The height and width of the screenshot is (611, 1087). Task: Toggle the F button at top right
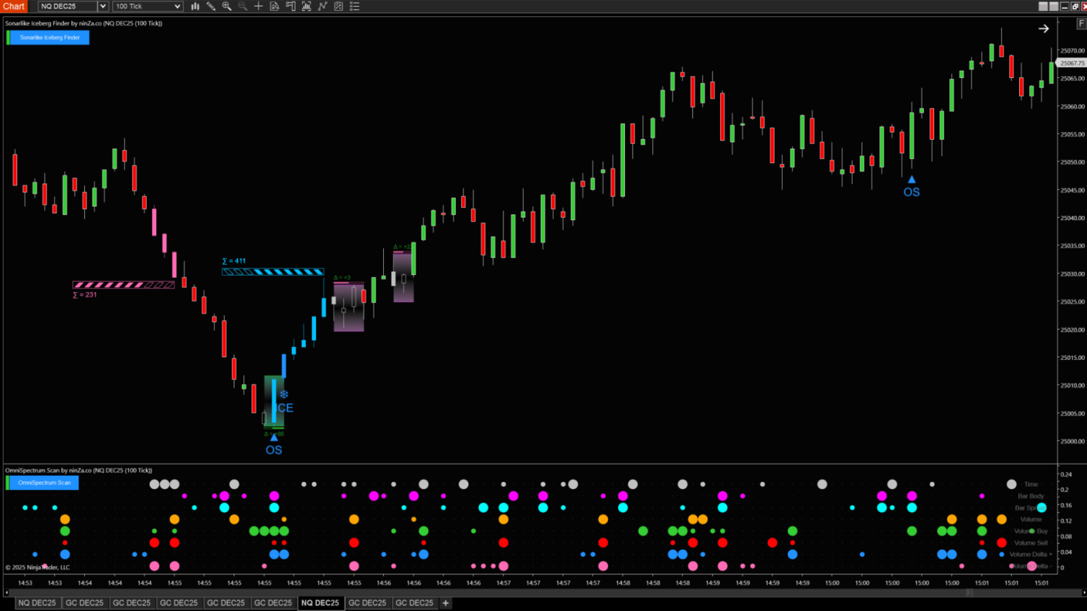(x=1081, y=24)
